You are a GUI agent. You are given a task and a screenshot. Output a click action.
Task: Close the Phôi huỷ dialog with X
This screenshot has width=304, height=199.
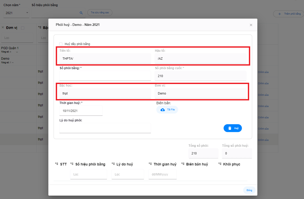pos(251,25)
